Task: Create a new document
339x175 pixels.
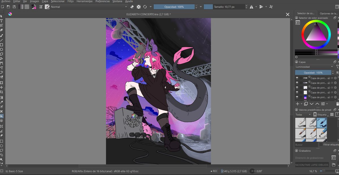Action: [2, 7]
